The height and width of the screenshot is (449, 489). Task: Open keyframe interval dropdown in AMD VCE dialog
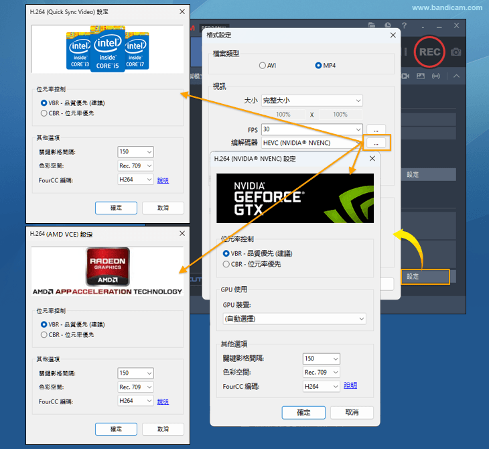point(136,373)
